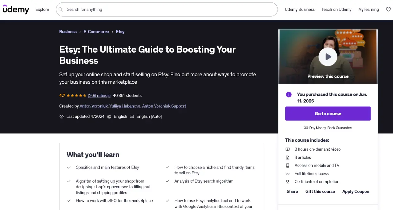Image resolution: width=393 pixels, height=210 pixels.
Task: Click checkmark beside How to use Etsy analytics
Action: 167,201
